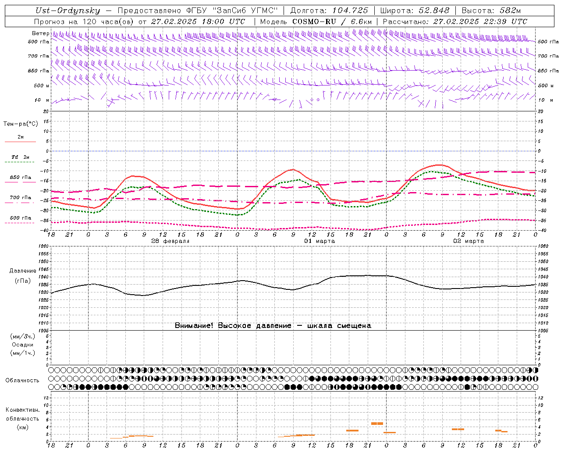Screen dimensions: 561x449
Task: Click the Внимание! Высокое давление warning text
Action: 273,326
